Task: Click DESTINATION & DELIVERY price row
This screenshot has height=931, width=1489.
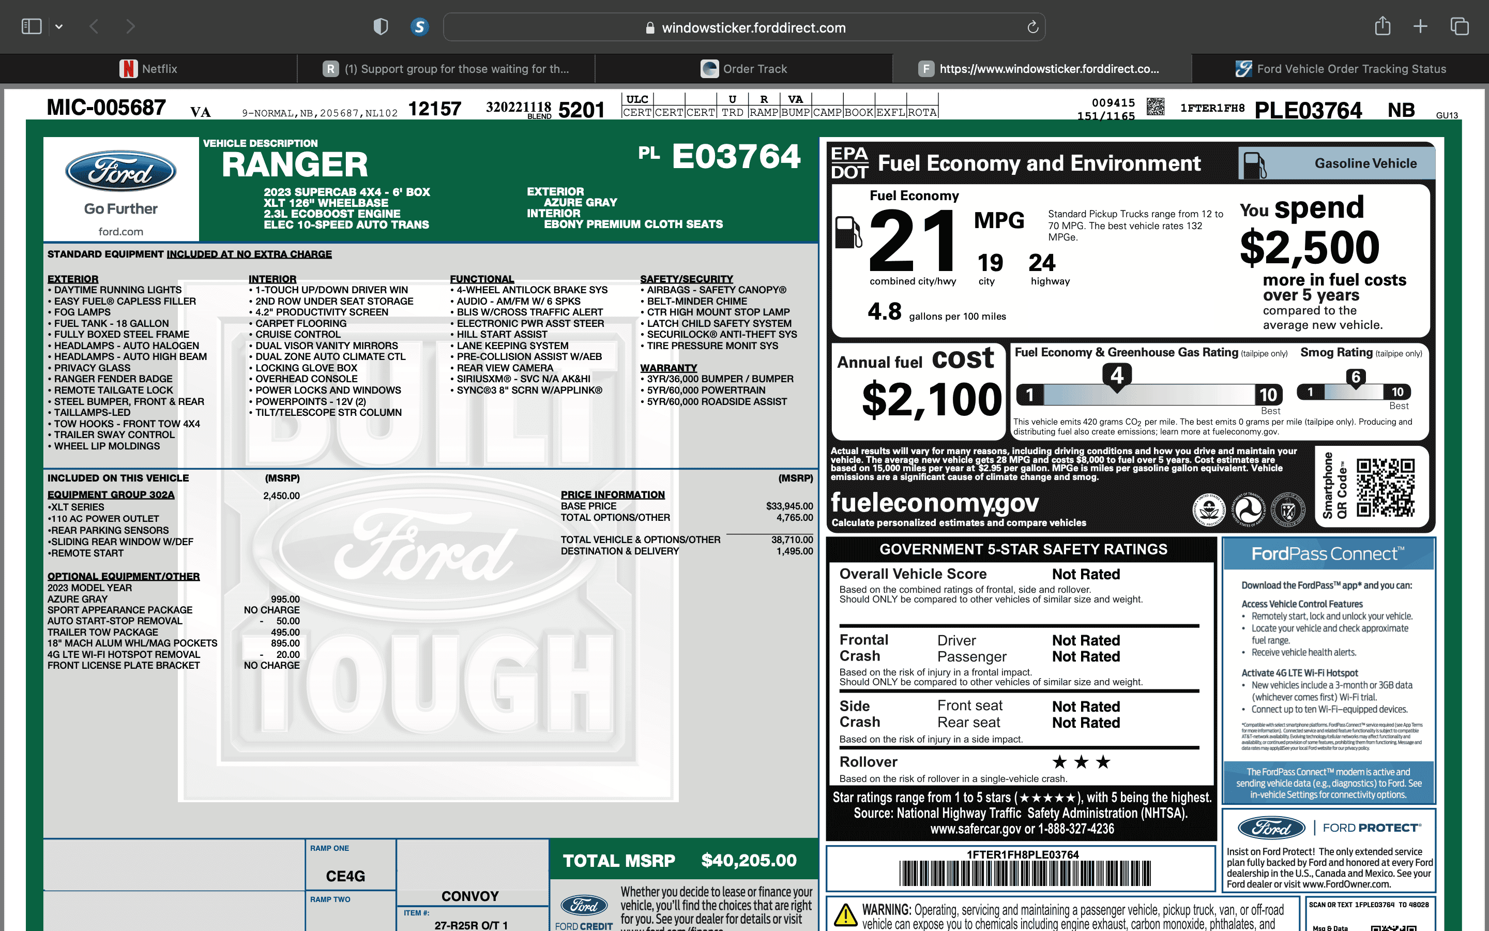Action: click(x=687, y=551)
